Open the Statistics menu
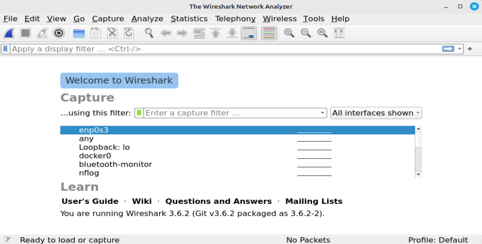 click(x=189, y=19)
